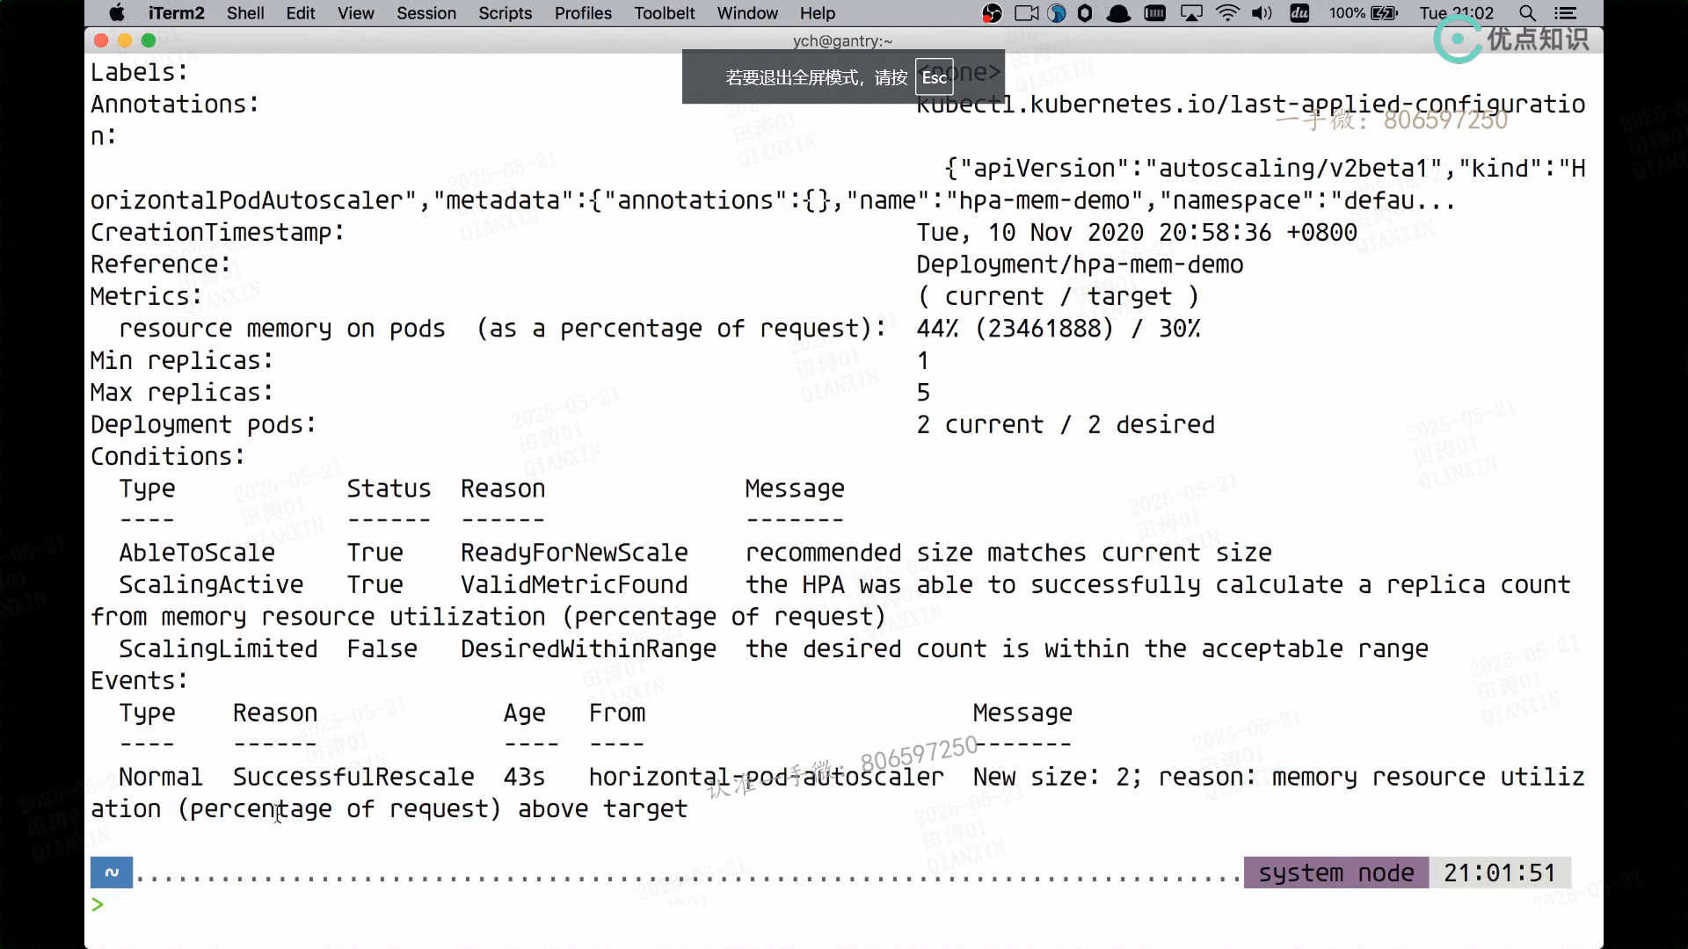
Task: Open the Shell menu
Action: point(245,13)
